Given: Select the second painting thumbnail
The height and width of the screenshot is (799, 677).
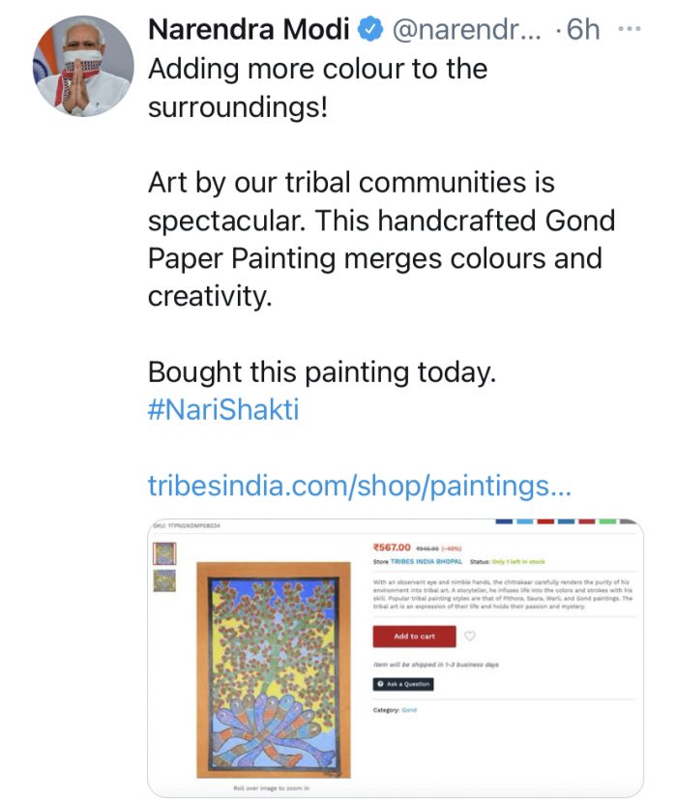Looking at the screenshot, I should click(165, 580).
